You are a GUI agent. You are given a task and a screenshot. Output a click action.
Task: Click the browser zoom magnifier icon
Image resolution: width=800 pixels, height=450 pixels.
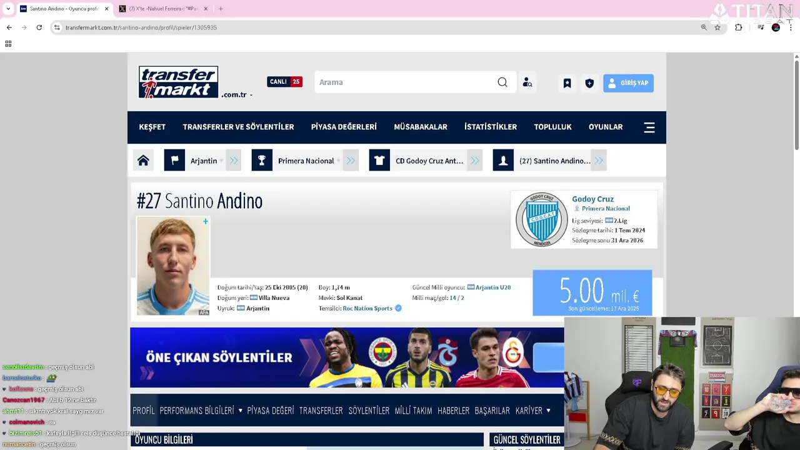pos(704,27)
